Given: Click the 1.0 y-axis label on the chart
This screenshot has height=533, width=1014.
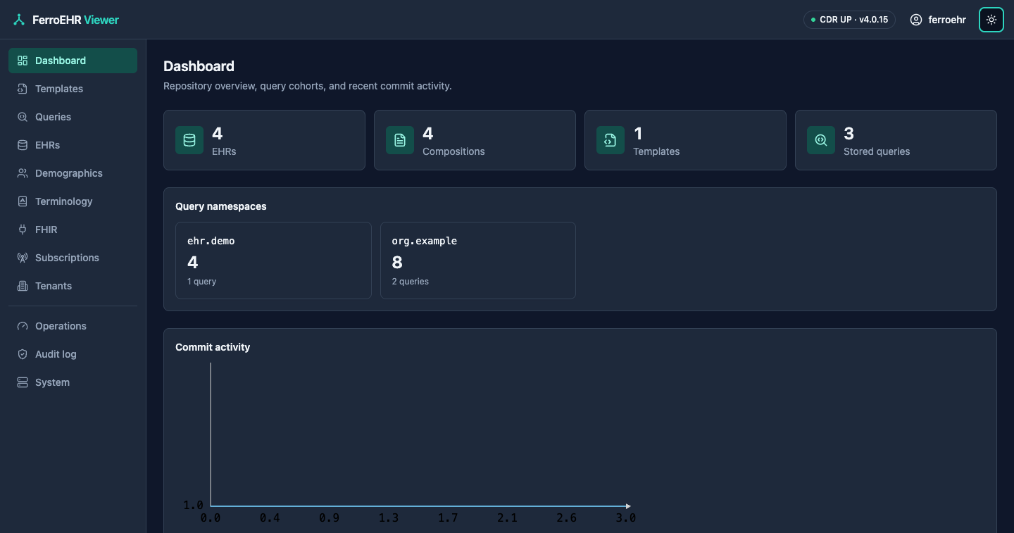Looking at the screenshot, I should [x=193, y=505].
